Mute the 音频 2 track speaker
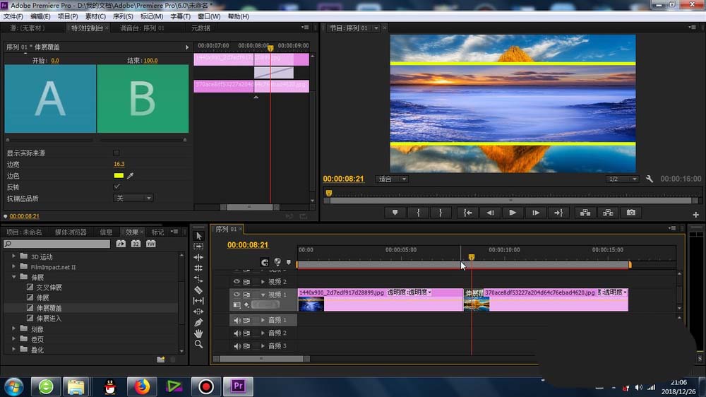Image resolution: width=706 pixels, height=397 pixels. 237,333
